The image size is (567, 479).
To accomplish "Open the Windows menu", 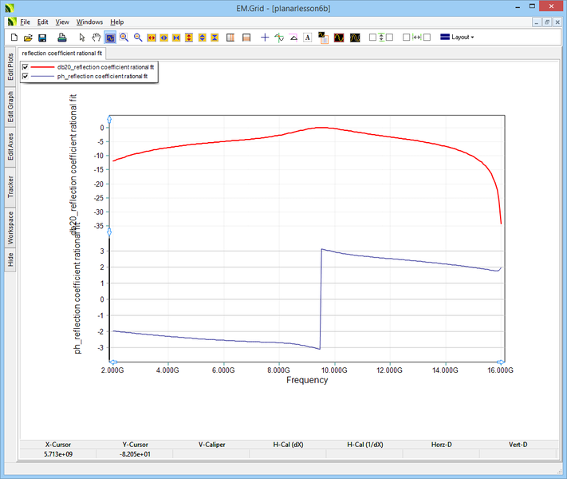I will coord(89,22).
